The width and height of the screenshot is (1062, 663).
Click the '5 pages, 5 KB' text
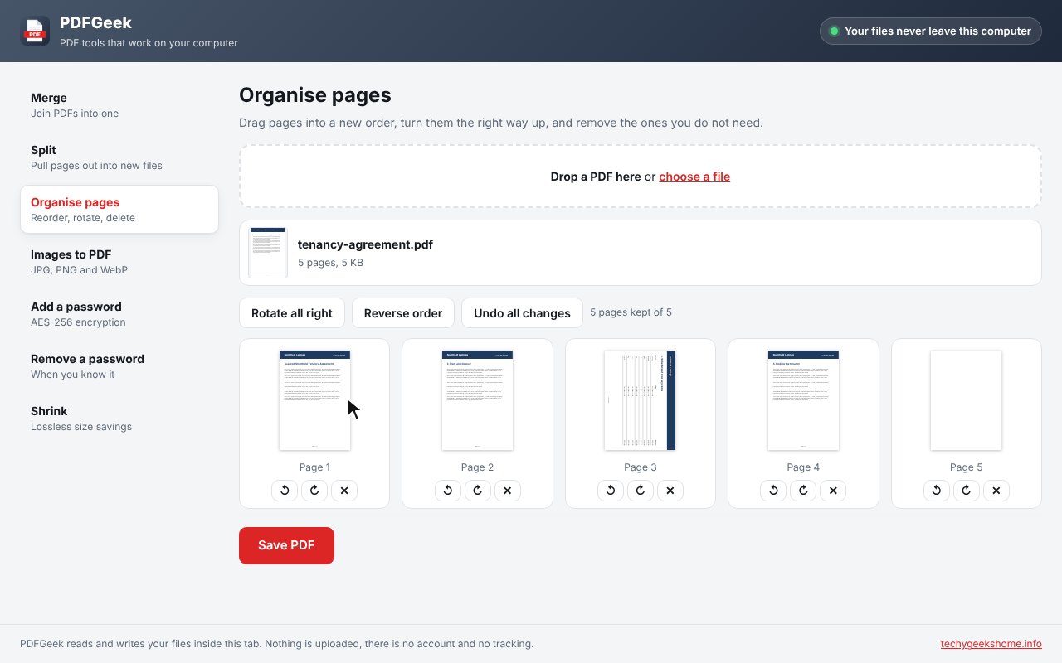point(330,263)
